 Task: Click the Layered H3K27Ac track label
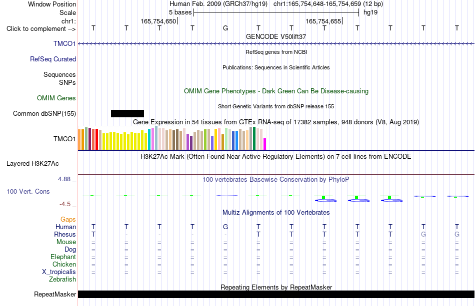[32, 164]
